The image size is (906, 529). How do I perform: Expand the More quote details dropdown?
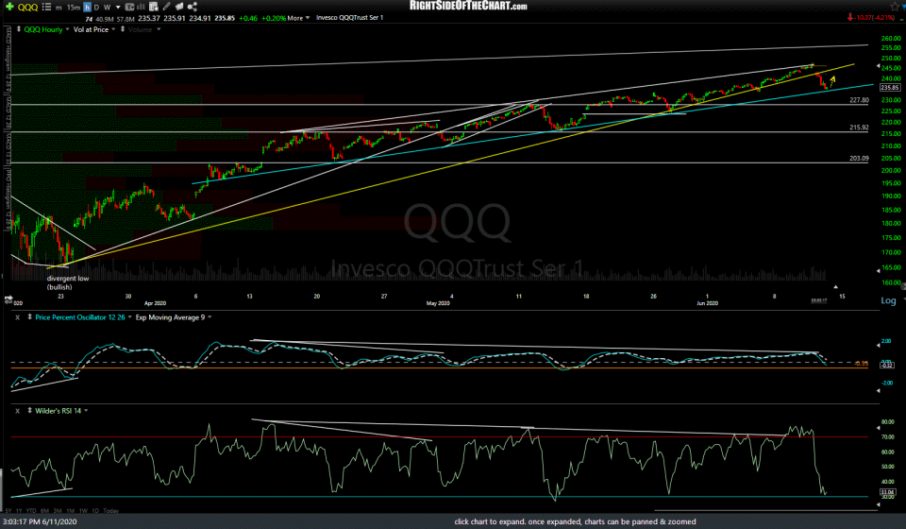point(298,18)
